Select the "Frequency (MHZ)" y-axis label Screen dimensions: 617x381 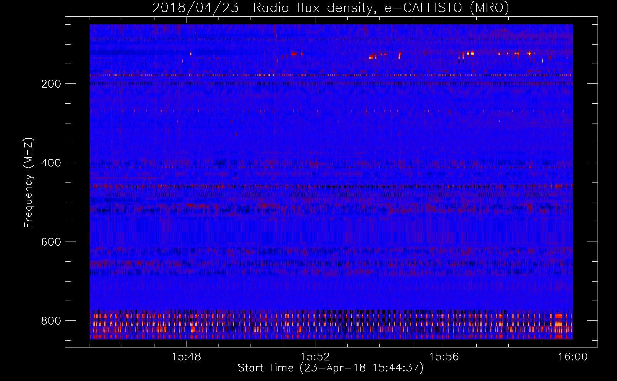[29, 183]
